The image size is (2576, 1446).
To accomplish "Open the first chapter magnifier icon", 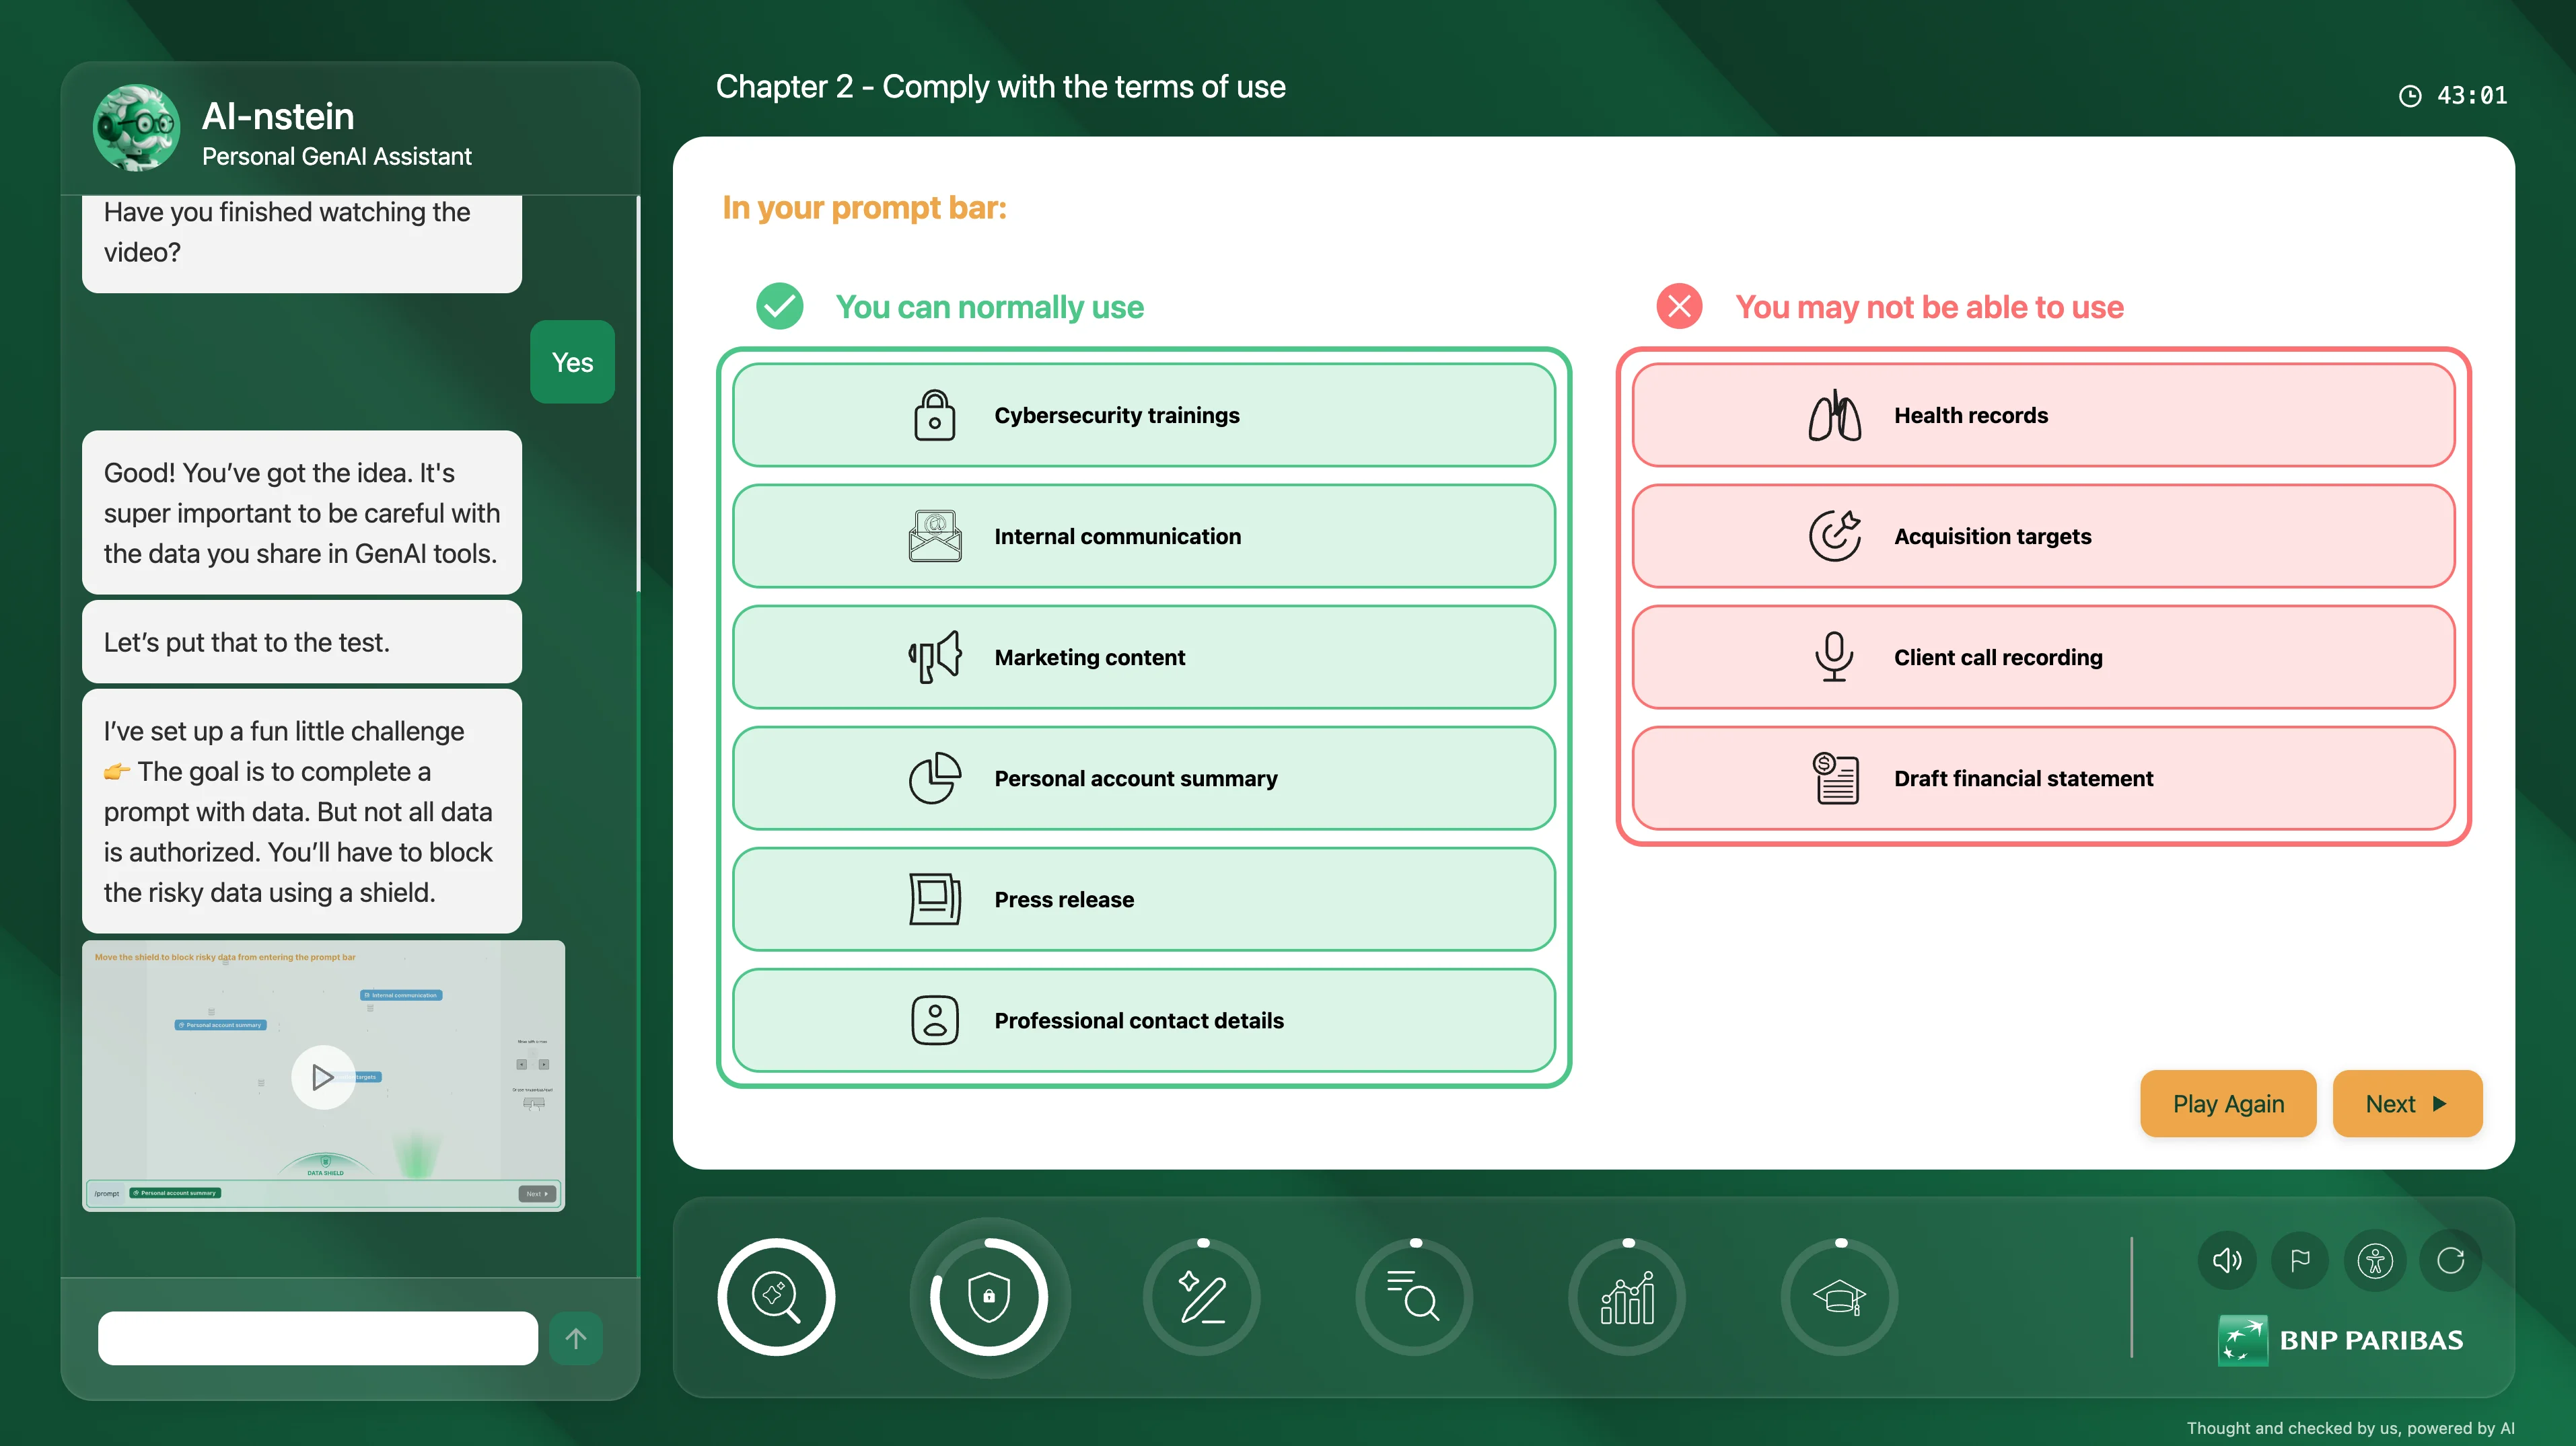I will click(x=776, y=1296).
